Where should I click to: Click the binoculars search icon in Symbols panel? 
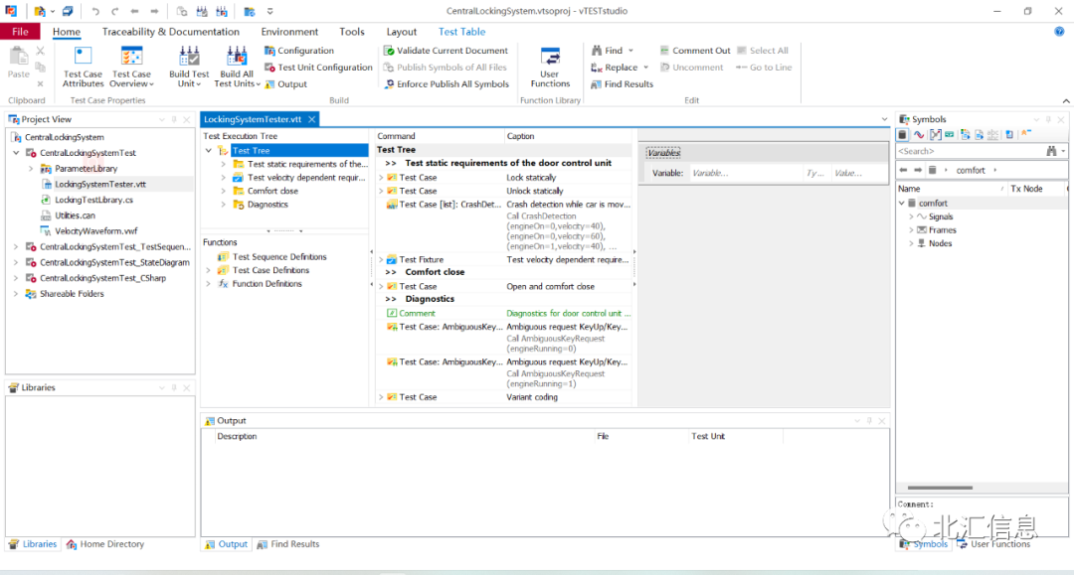1051,150
